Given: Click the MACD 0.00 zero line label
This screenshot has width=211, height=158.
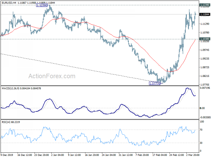Looking at the screenshot, I should (202, 108).
